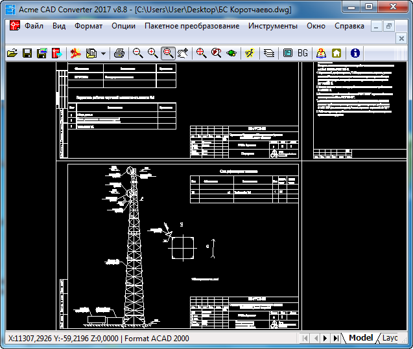This screenshot has height=349, width=413.
Task: Open the Layers manager icon
Action: tap(269, 53)
